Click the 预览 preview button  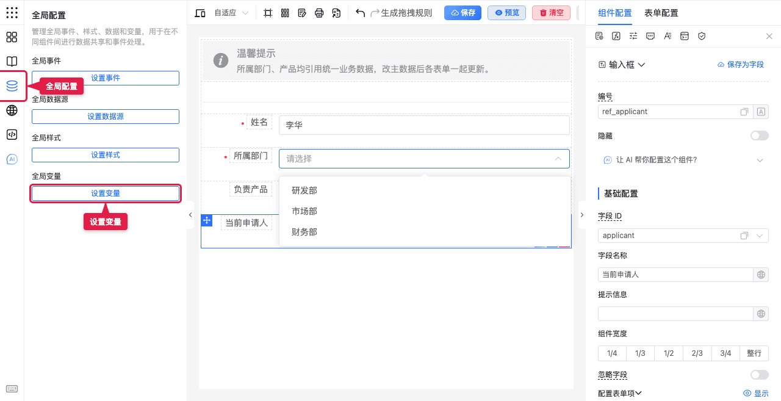[507, 13]
